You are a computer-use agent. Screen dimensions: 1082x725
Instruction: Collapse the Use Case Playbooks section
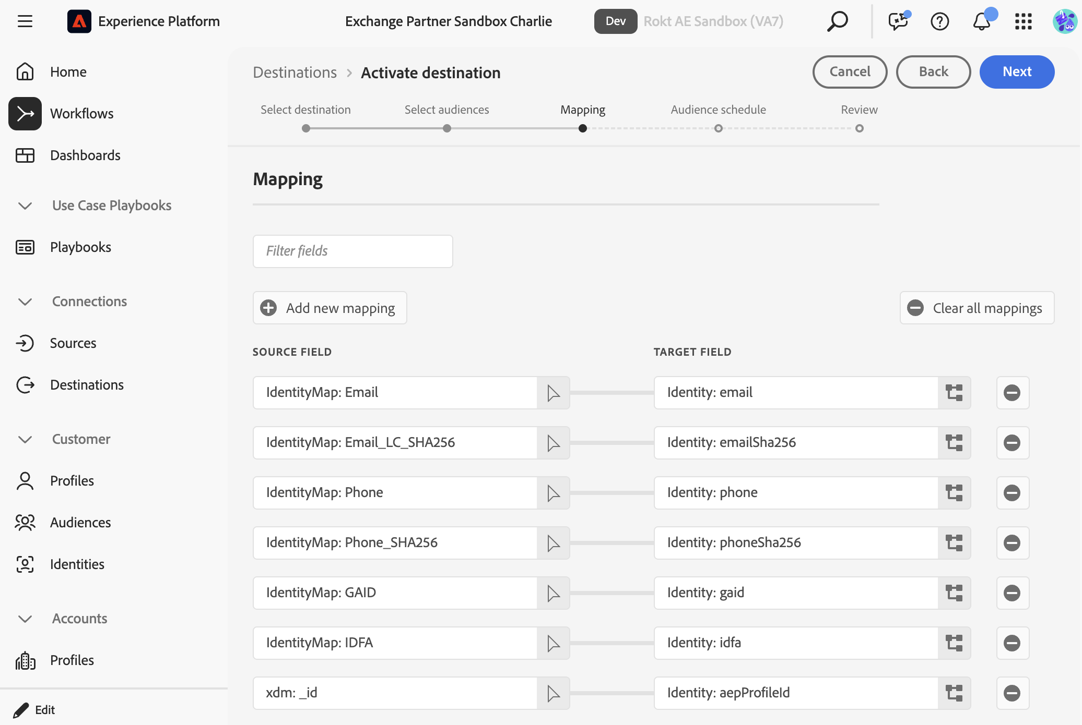(25, 206)
